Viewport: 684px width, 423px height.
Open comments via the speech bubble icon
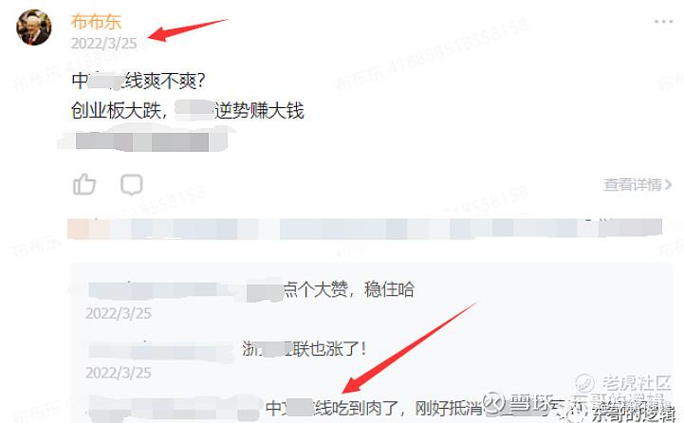click(131, 184)
